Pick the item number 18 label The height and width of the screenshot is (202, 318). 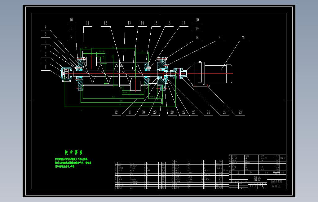197,37
